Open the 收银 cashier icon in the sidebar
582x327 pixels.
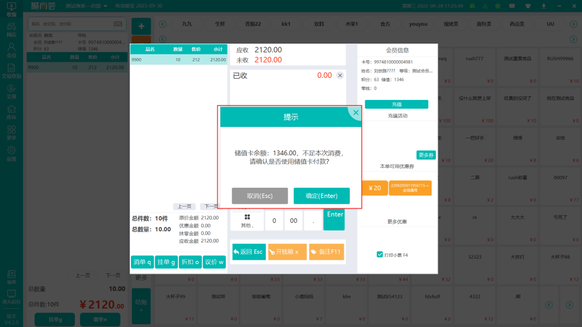(x=11, y=10)
